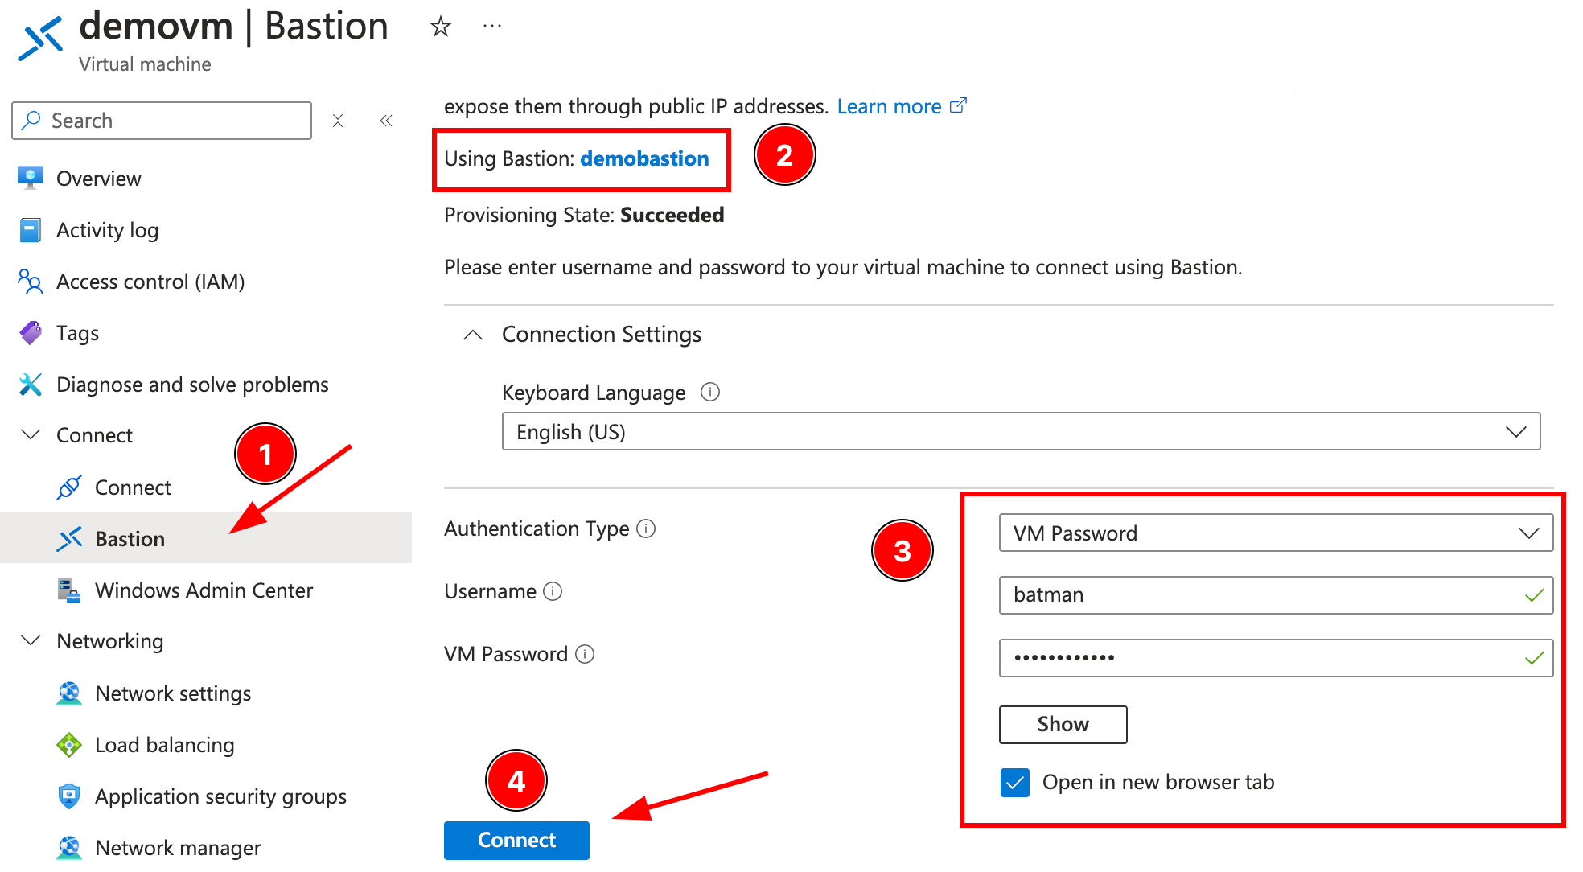The image size is (1583, 872).
Task: Show the entered VM password
Action: pyautogui.click(x=1062, y=724)
